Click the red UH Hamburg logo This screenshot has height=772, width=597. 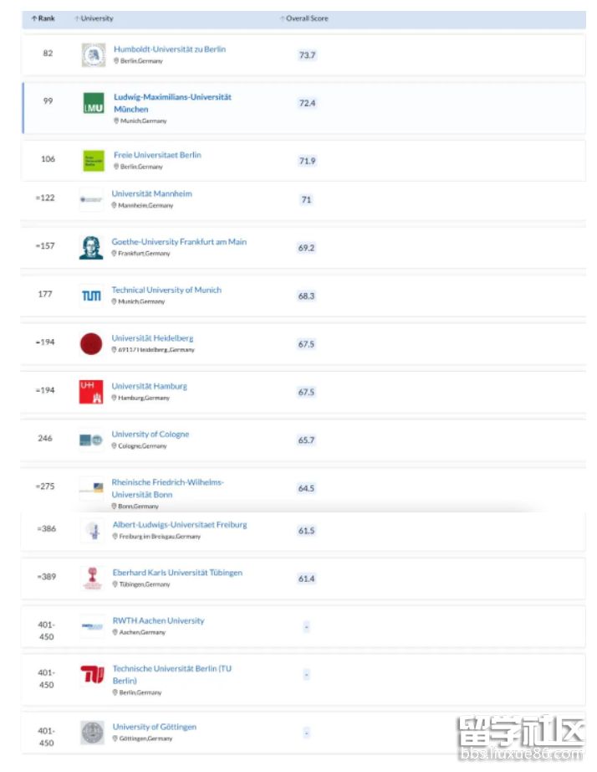[x=91, y=391]
